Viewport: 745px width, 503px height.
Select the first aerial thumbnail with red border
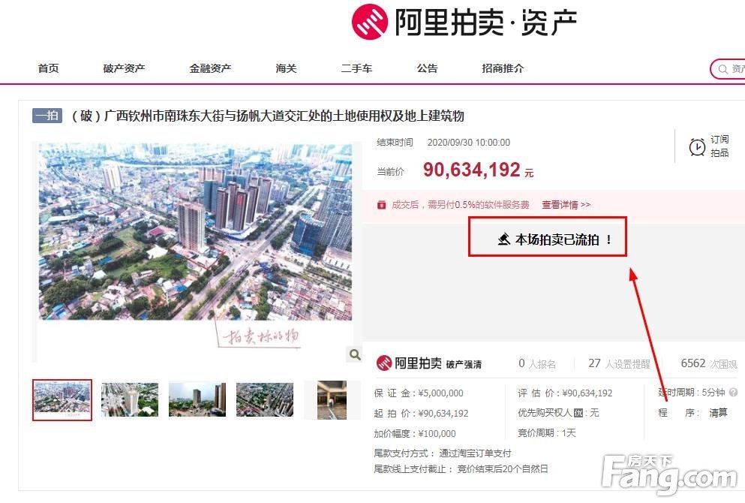62,400
